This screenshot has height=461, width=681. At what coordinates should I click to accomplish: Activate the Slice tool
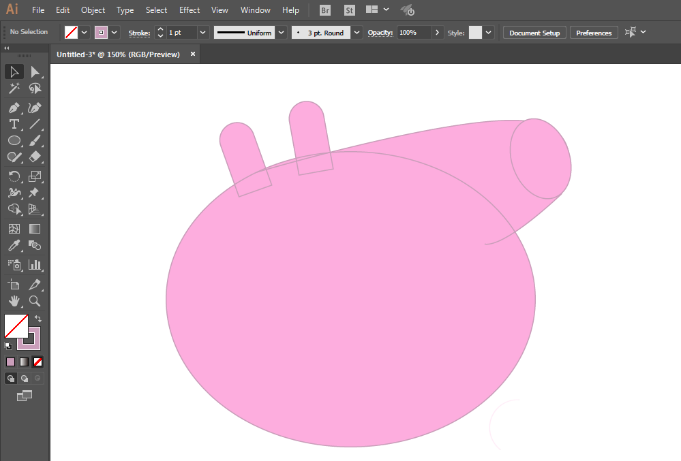[35, 285]
